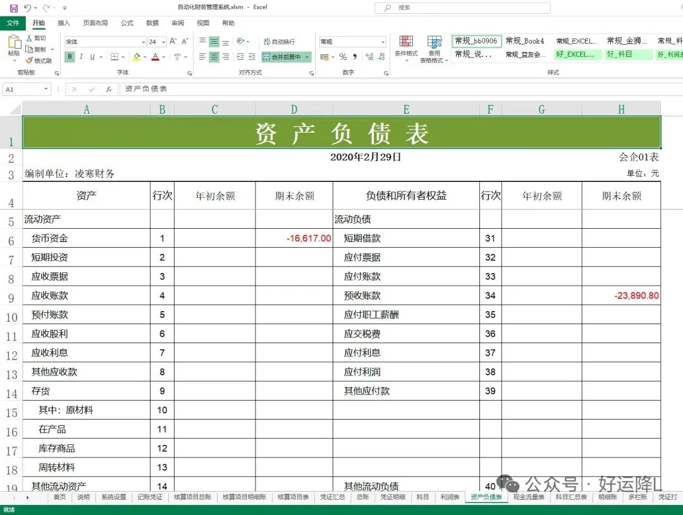683x515 pixels.
Task: Click the yellow fill color bucket
Action: [x=137, y=57]
